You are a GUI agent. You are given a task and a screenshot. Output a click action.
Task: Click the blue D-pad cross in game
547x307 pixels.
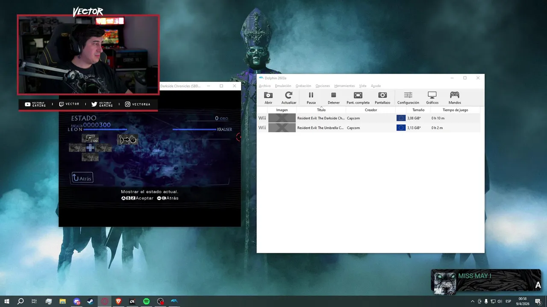click(90, 148)
